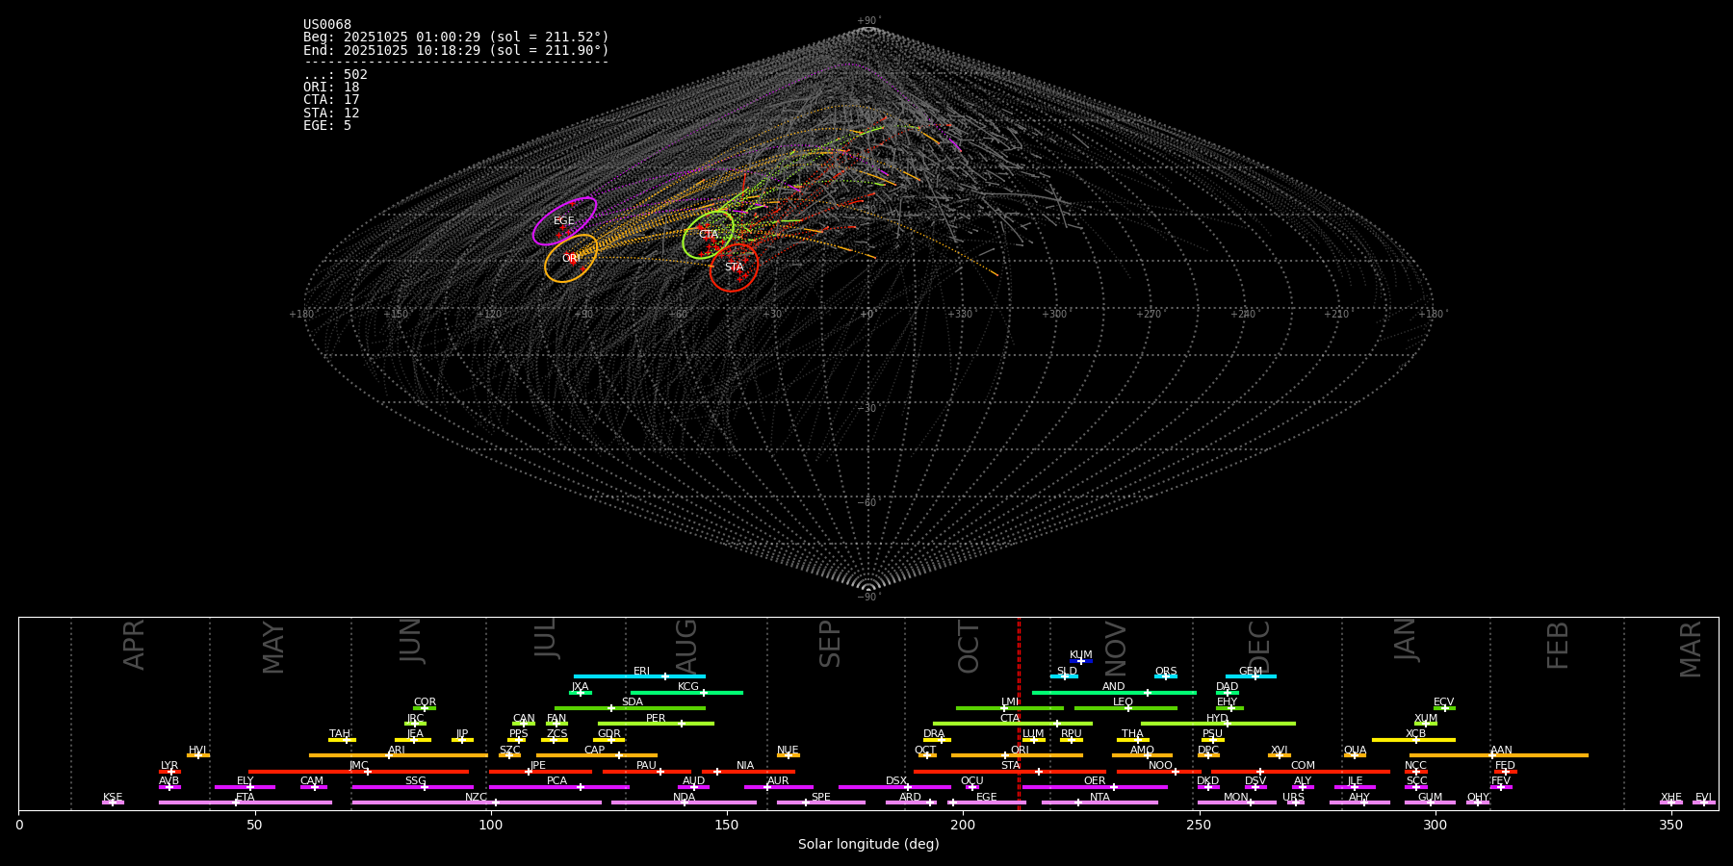The width and height of the screenshot is (1733, 866).
Task: Click the APR month label in the timeline
Action: pyautogui.click(x=135, y=645)
